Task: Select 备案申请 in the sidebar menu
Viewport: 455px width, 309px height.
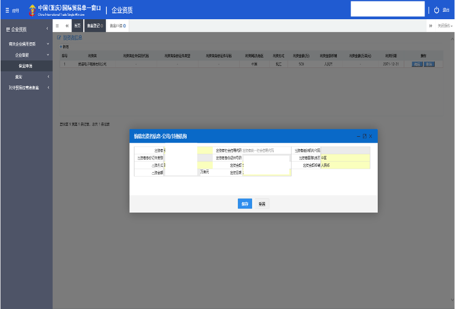Action: coord(26,65)
